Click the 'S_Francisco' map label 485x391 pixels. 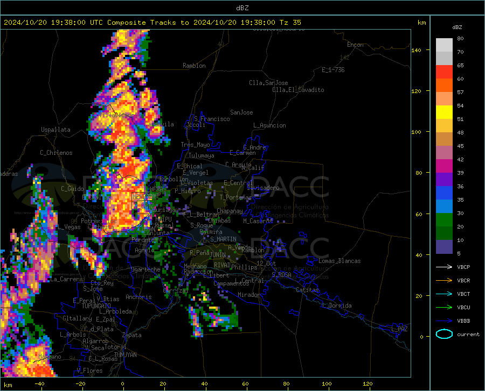tap(212, 119)
